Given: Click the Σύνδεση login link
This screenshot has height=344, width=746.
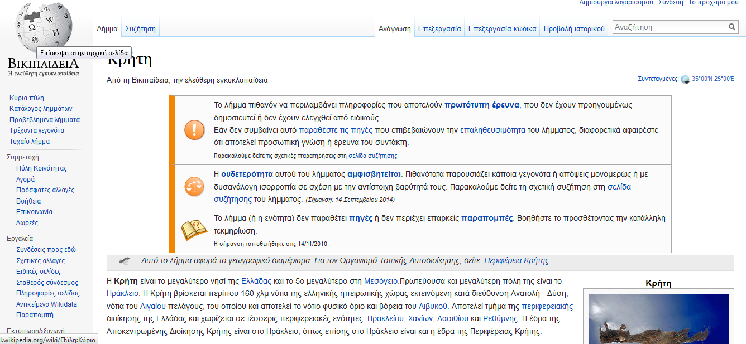Looking at the screenshot, I should coord(671,3).
